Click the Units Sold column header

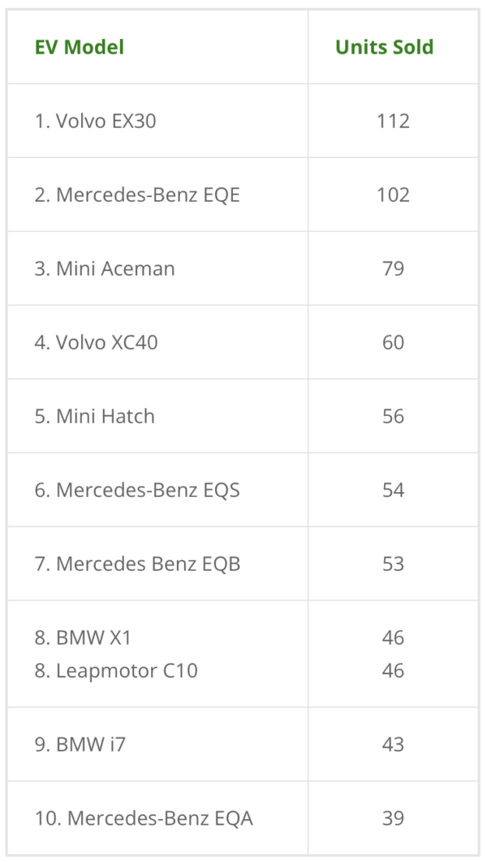384,47
